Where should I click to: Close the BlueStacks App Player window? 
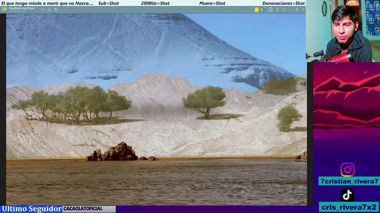303,10
